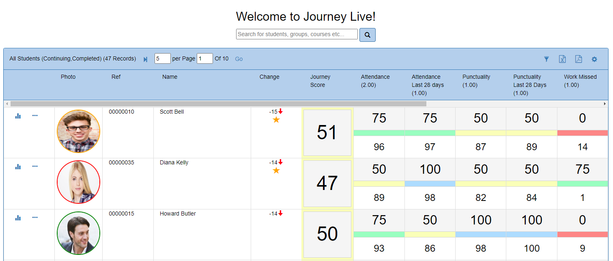Sort by the Change column header
The height and width of the screenshot is (261, 613).
pos(269,77)
